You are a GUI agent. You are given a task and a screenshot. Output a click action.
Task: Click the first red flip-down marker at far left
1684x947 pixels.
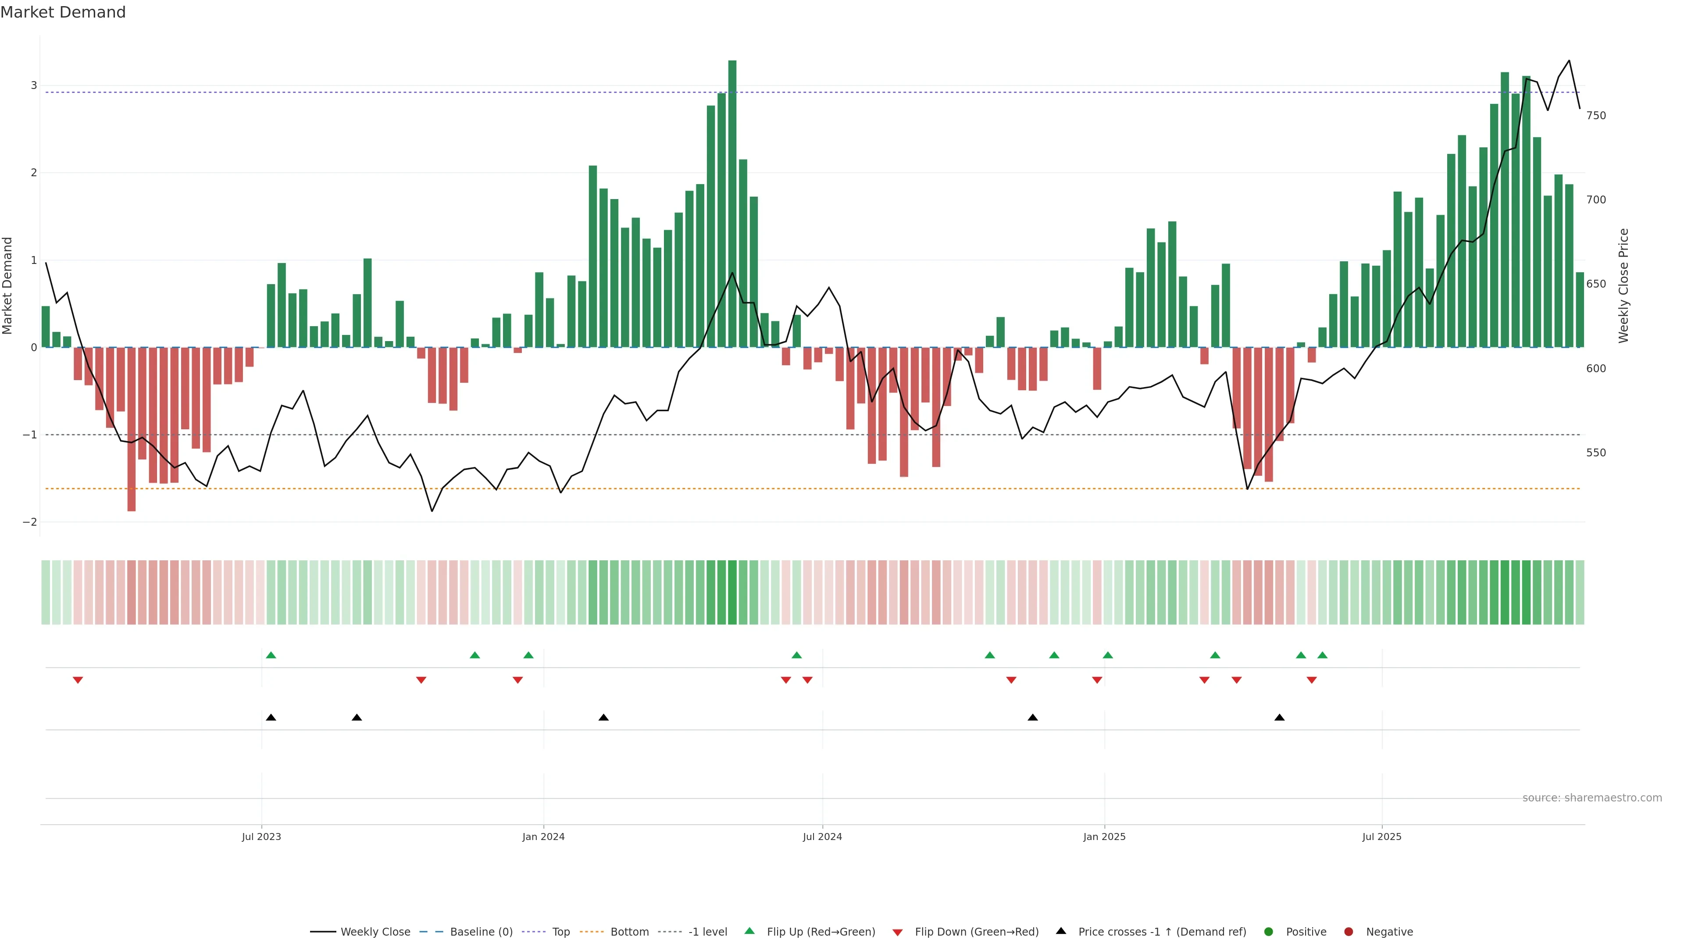click(x=78, y=680)
